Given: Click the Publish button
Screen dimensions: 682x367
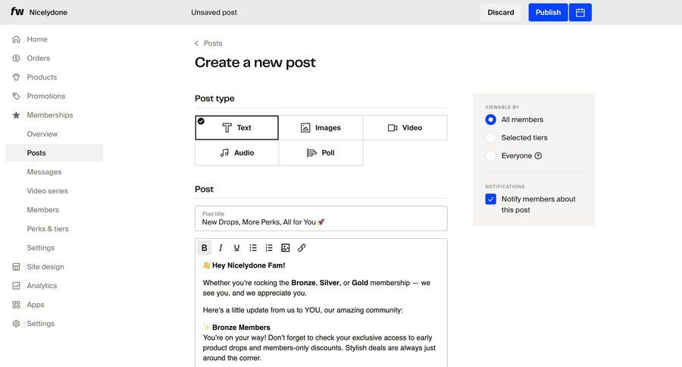Looking at the screenshot, I should coord(548,13).
